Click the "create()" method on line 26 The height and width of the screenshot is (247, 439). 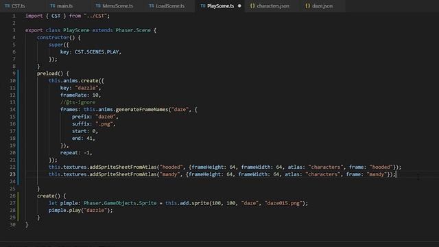click(49, 196)
